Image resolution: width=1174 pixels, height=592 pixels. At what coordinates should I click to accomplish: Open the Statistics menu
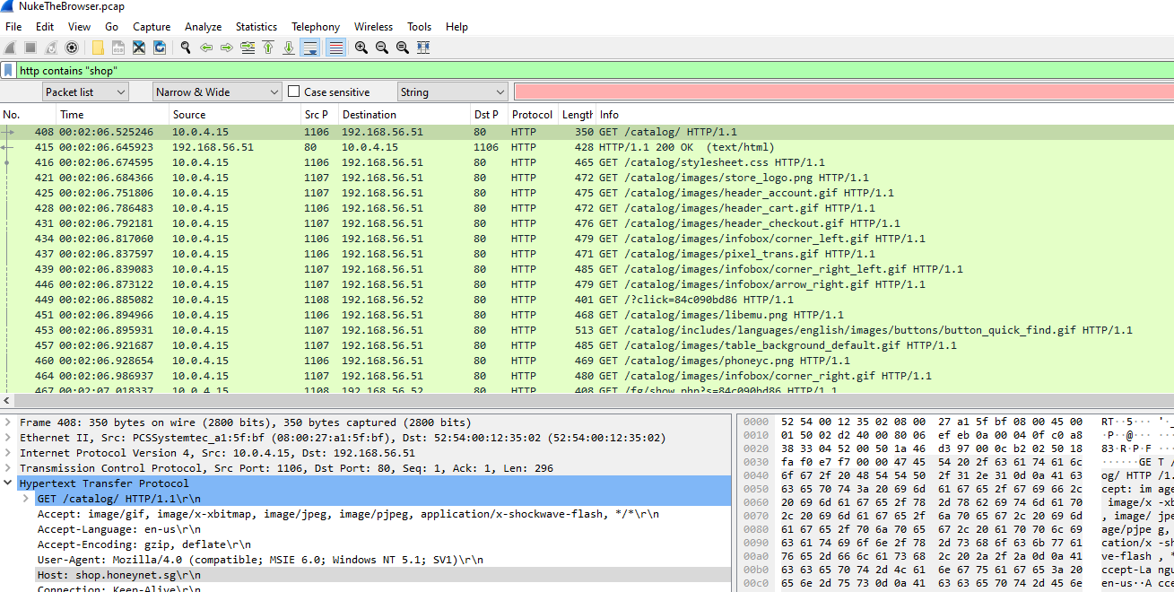pyautogui.click(x=256, y=27)
